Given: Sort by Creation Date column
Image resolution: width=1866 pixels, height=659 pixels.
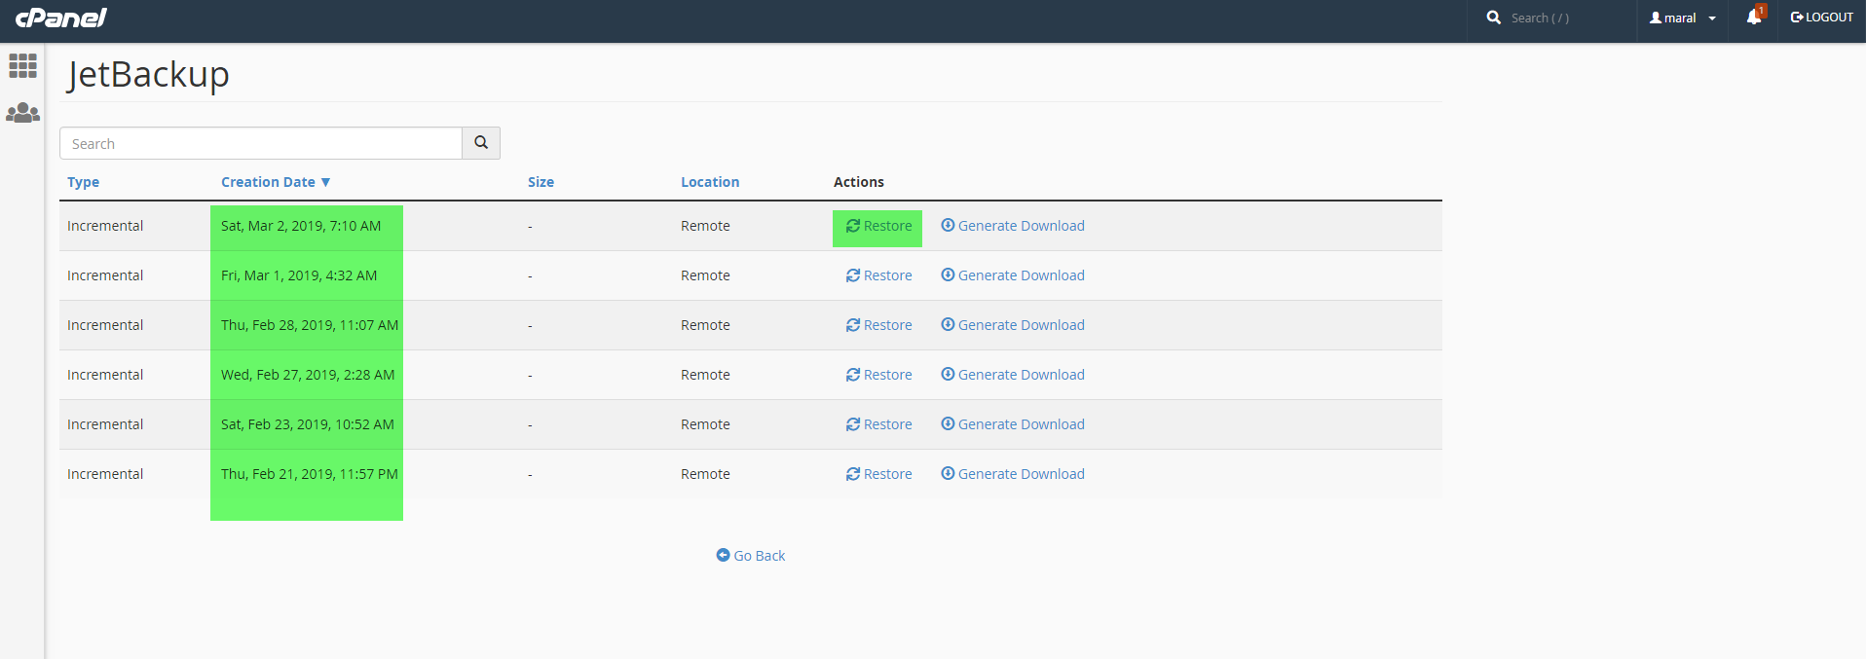Looking at the screenshot, I should coord(276,182).
